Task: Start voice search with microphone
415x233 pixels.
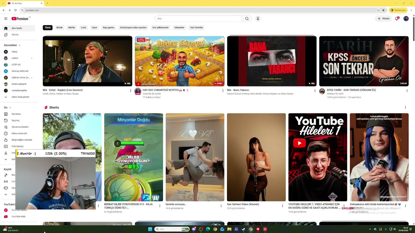Action: [x=258, y=19]
